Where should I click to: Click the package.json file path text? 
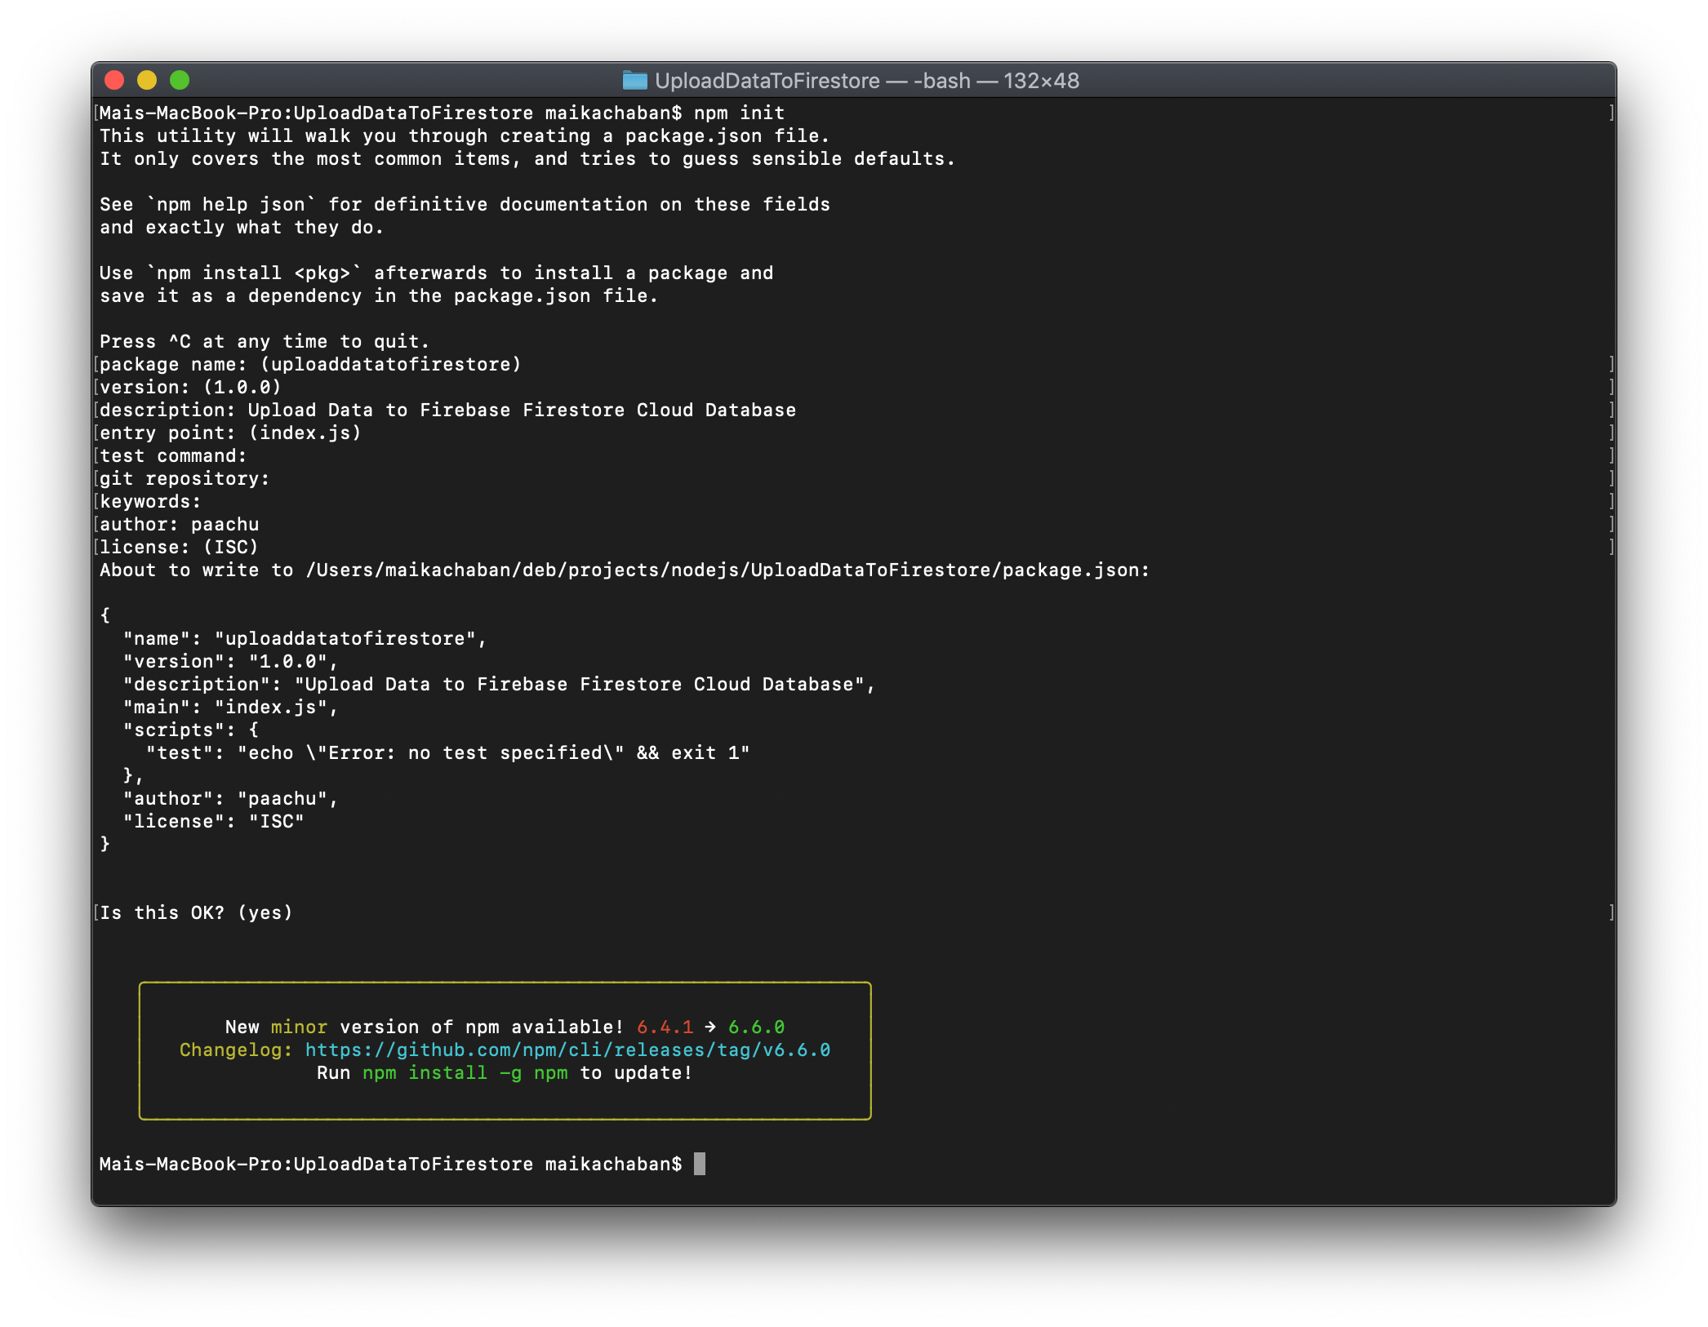click(x=727, y=570)
